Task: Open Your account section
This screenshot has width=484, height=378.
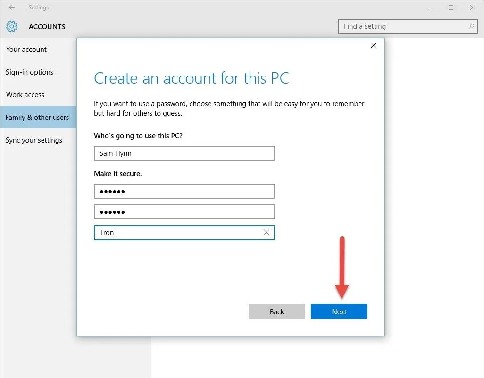Action: pyautogui.click(x=26, y=50)
